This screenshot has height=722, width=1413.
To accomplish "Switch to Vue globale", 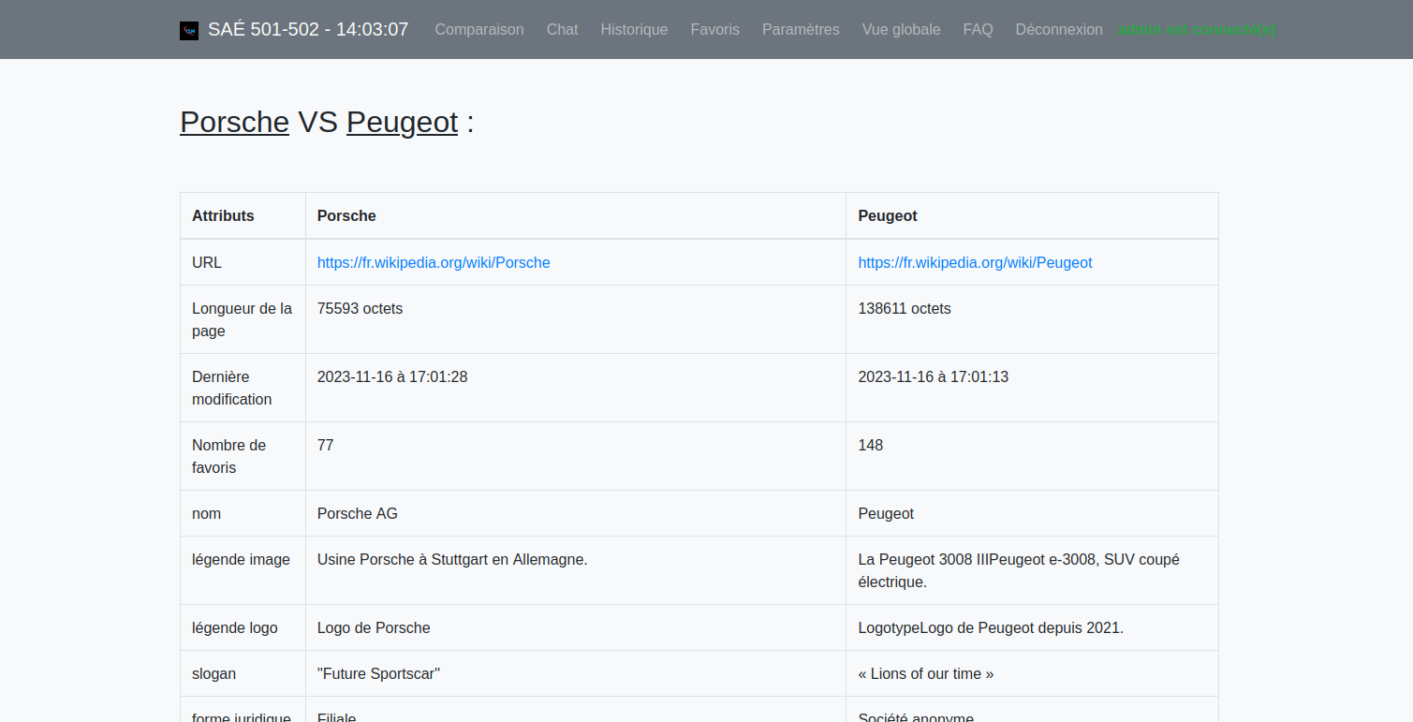I will click(901, 29).
